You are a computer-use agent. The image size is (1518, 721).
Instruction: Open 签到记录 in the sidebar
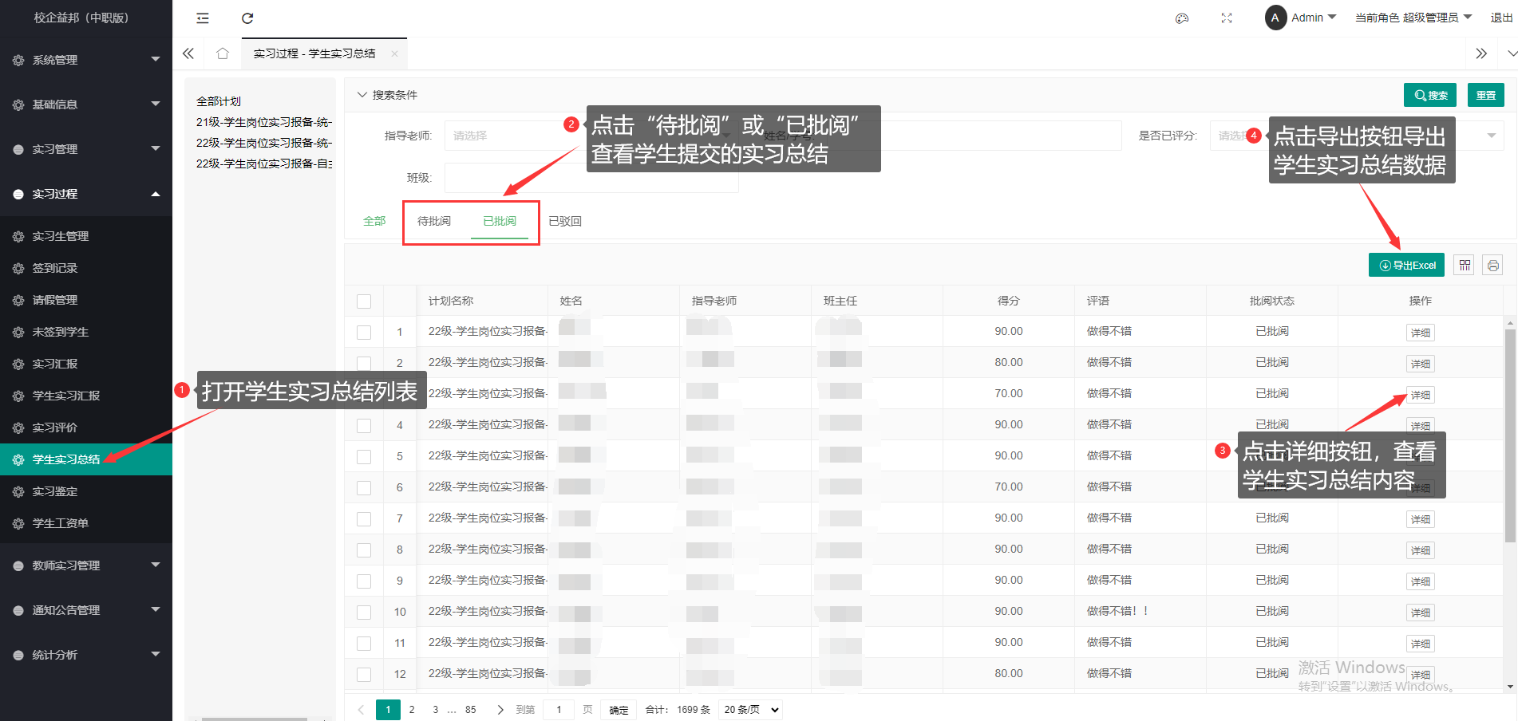coord(55,268)
